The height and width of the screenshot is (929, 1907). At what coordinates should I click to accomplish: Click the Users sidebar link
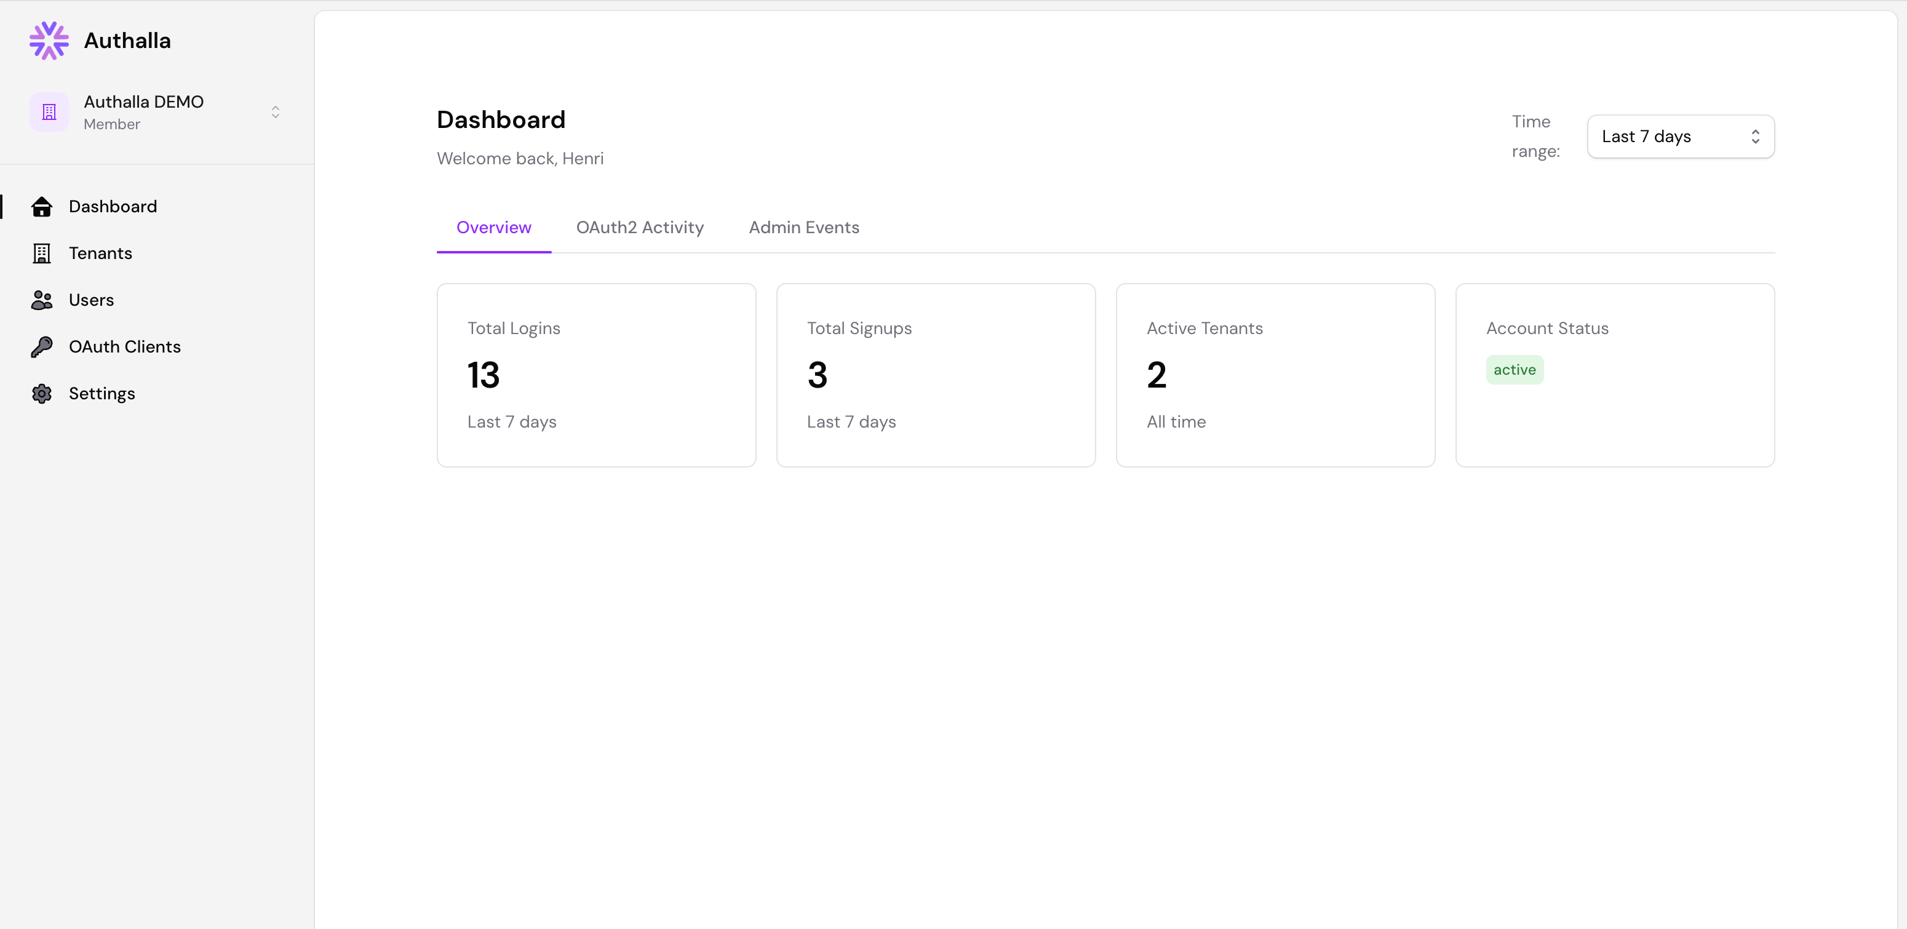coord(91,300)
